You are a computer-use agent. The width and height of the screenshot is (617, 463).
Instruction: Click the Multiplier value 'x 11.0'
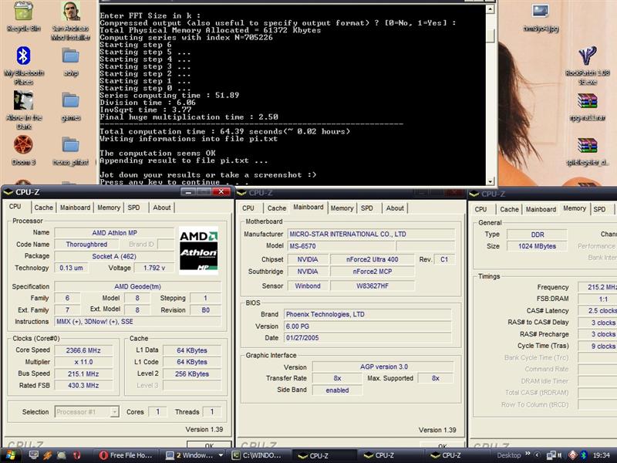tap(83, 362)
